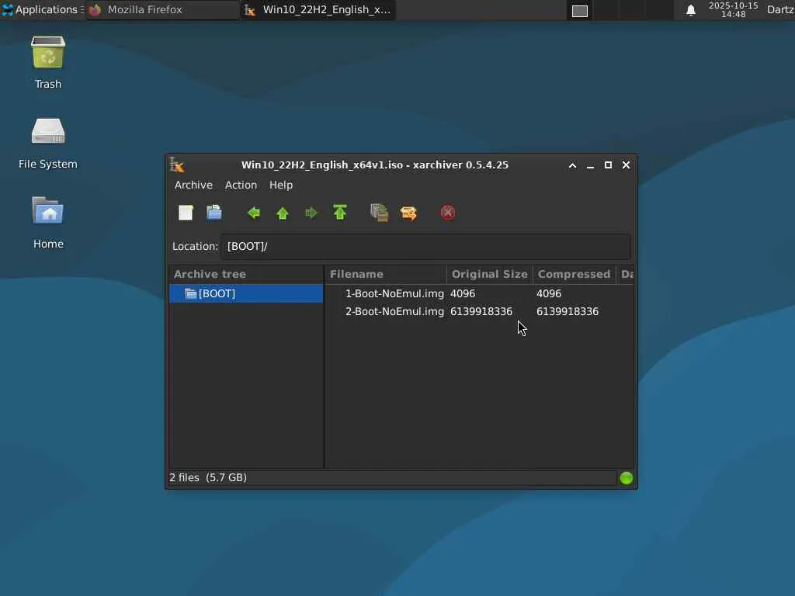The width and height of the screenshot is (795, 596).
Task: Click the Win10_22H2_English taskbar button
Action: (x=318, y=9)
